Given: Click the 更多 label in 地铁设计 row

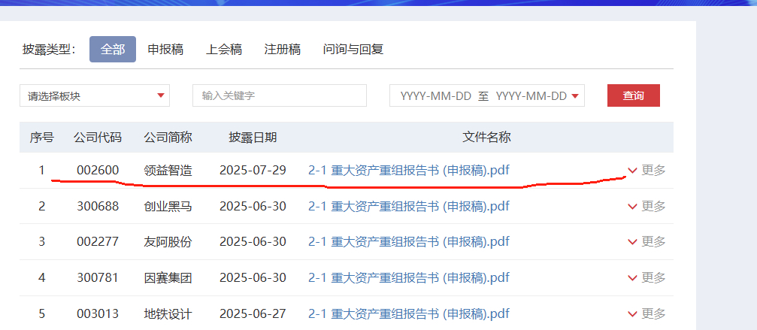Looking at the screenshot, I should point(654,314).
